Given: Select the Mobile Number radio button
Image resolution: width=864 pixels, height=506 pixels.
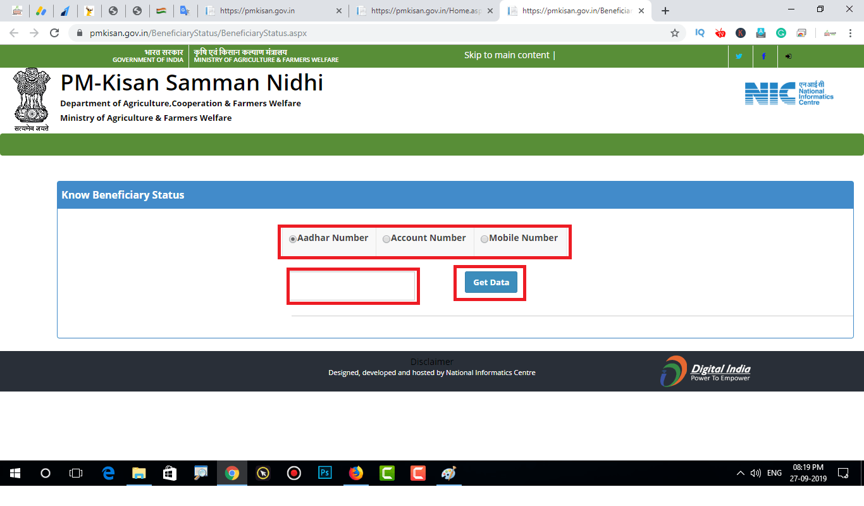Looking at the screenshot, I should pyautogui.click(x=484, y=239).
